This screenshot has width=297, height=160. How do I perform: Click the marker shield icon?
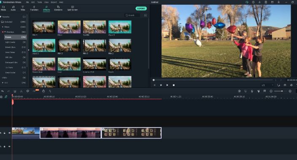[246, 91]
